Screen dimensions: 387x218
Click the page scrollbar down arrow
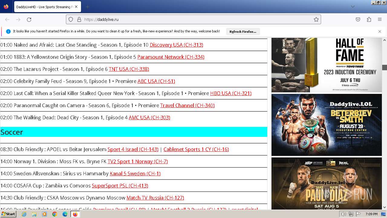pos(385,207)
